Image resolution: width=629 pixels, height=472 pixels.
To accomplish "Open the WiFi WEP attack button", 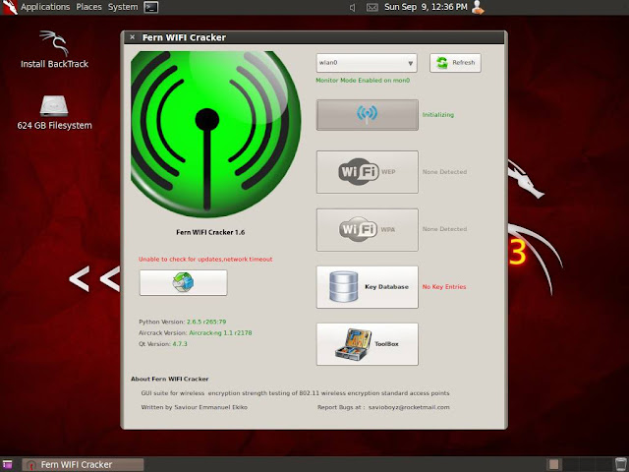I will point(367,172).
